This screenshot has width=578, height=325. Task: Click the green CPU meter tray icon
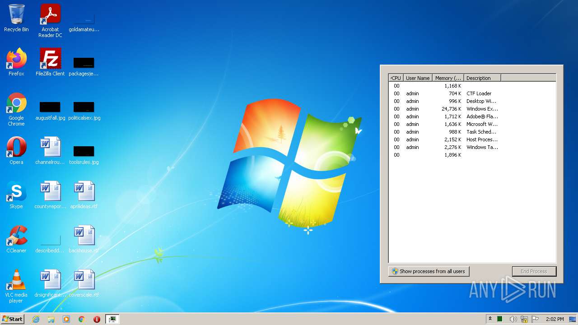coord(500,319)
